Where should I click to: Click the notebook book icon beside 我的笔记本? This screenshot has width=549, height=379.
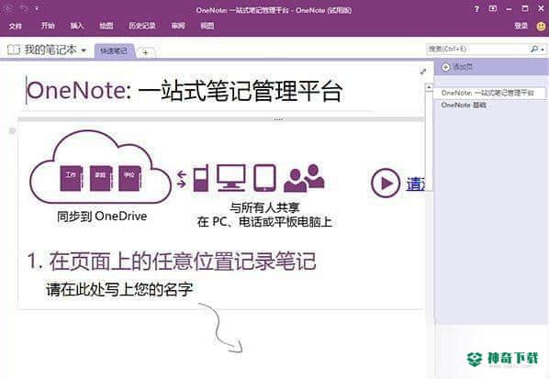click(14, 50)
